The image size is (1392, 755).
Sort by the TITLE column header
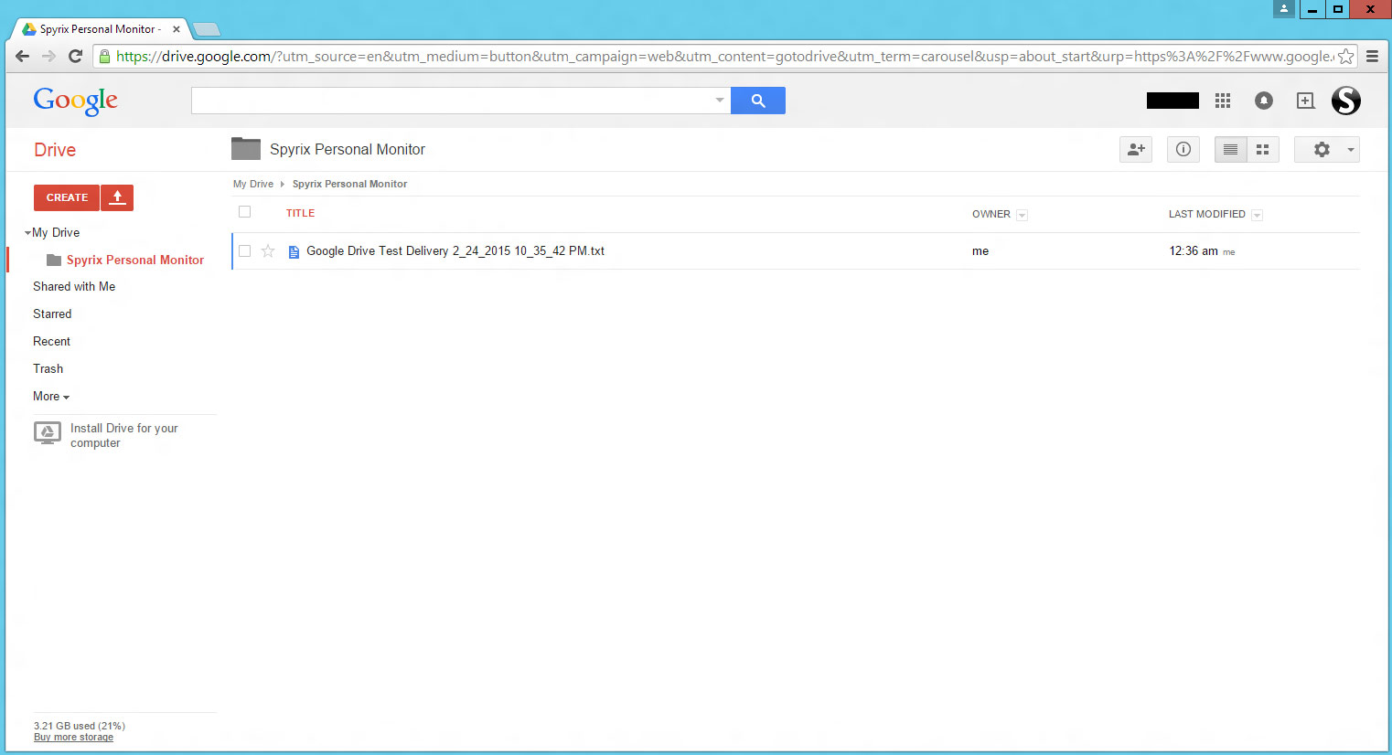click(300, 213)
